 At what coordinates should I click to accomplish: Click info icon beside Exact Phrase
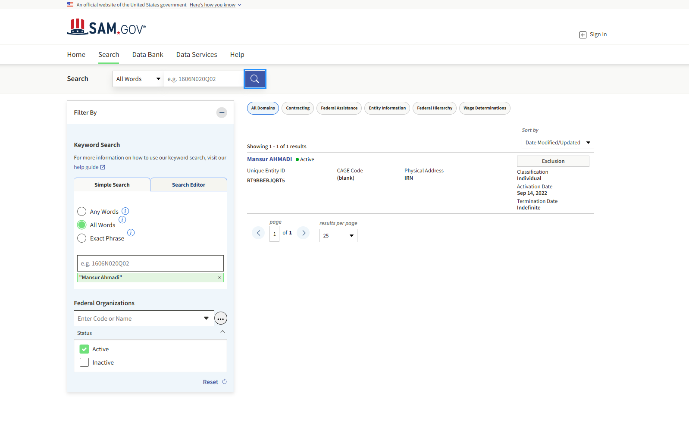point(131,233)
